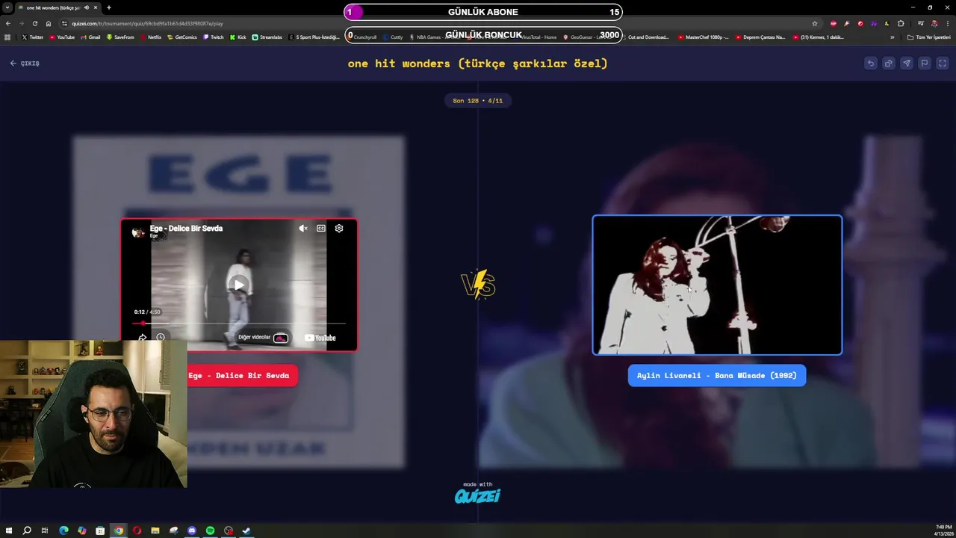The height and width of the screenshot is (538, 956).
Task: Toggle closed captions on the YouTube player
Action: (321, 229)
